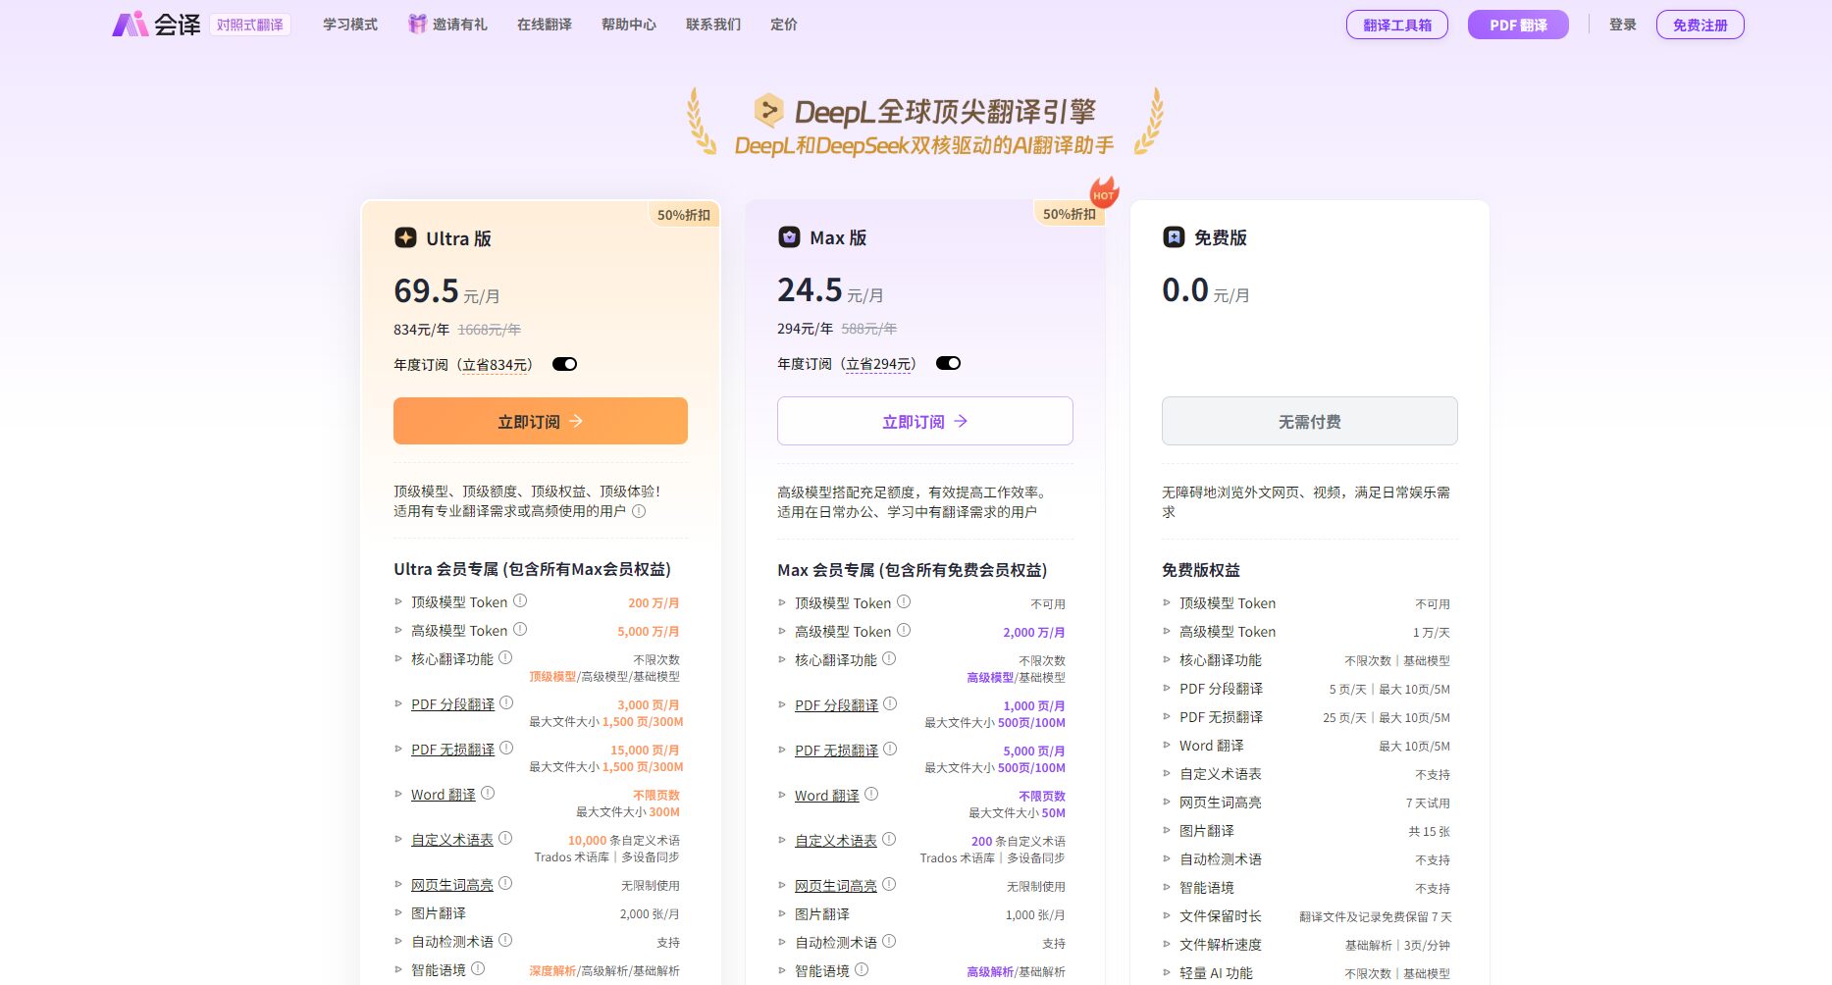Viewport: 1832px width, 985px height.
Task: Select 定价 in the navigation bar
Action: click(x=783, y=25)
